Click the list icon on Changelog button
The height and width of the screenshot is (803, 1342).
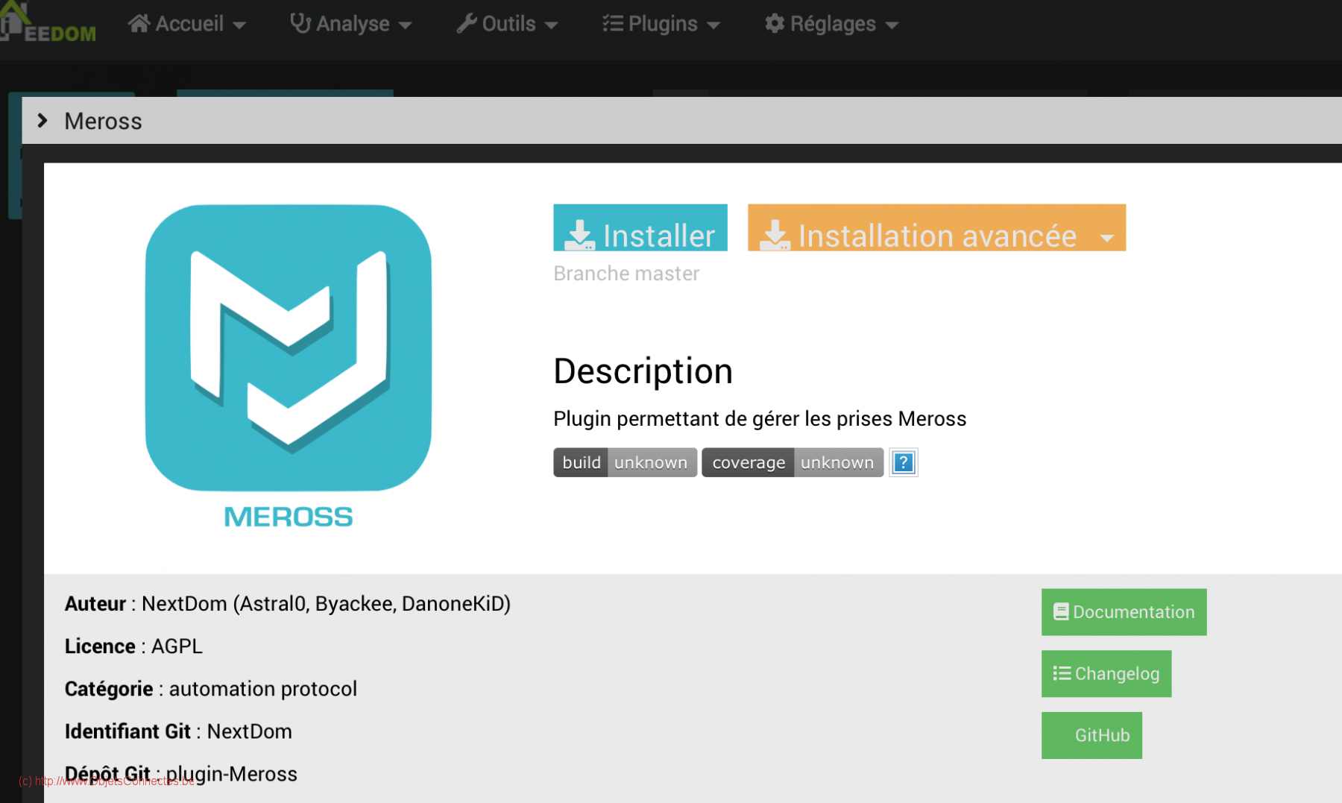tap(1062, 674)
